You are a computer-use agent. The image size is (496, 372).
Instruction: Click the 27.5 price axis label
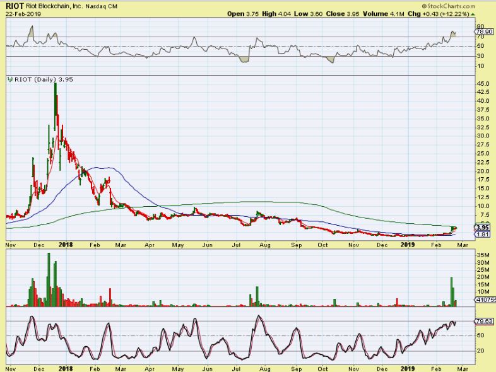coord(483,145)
